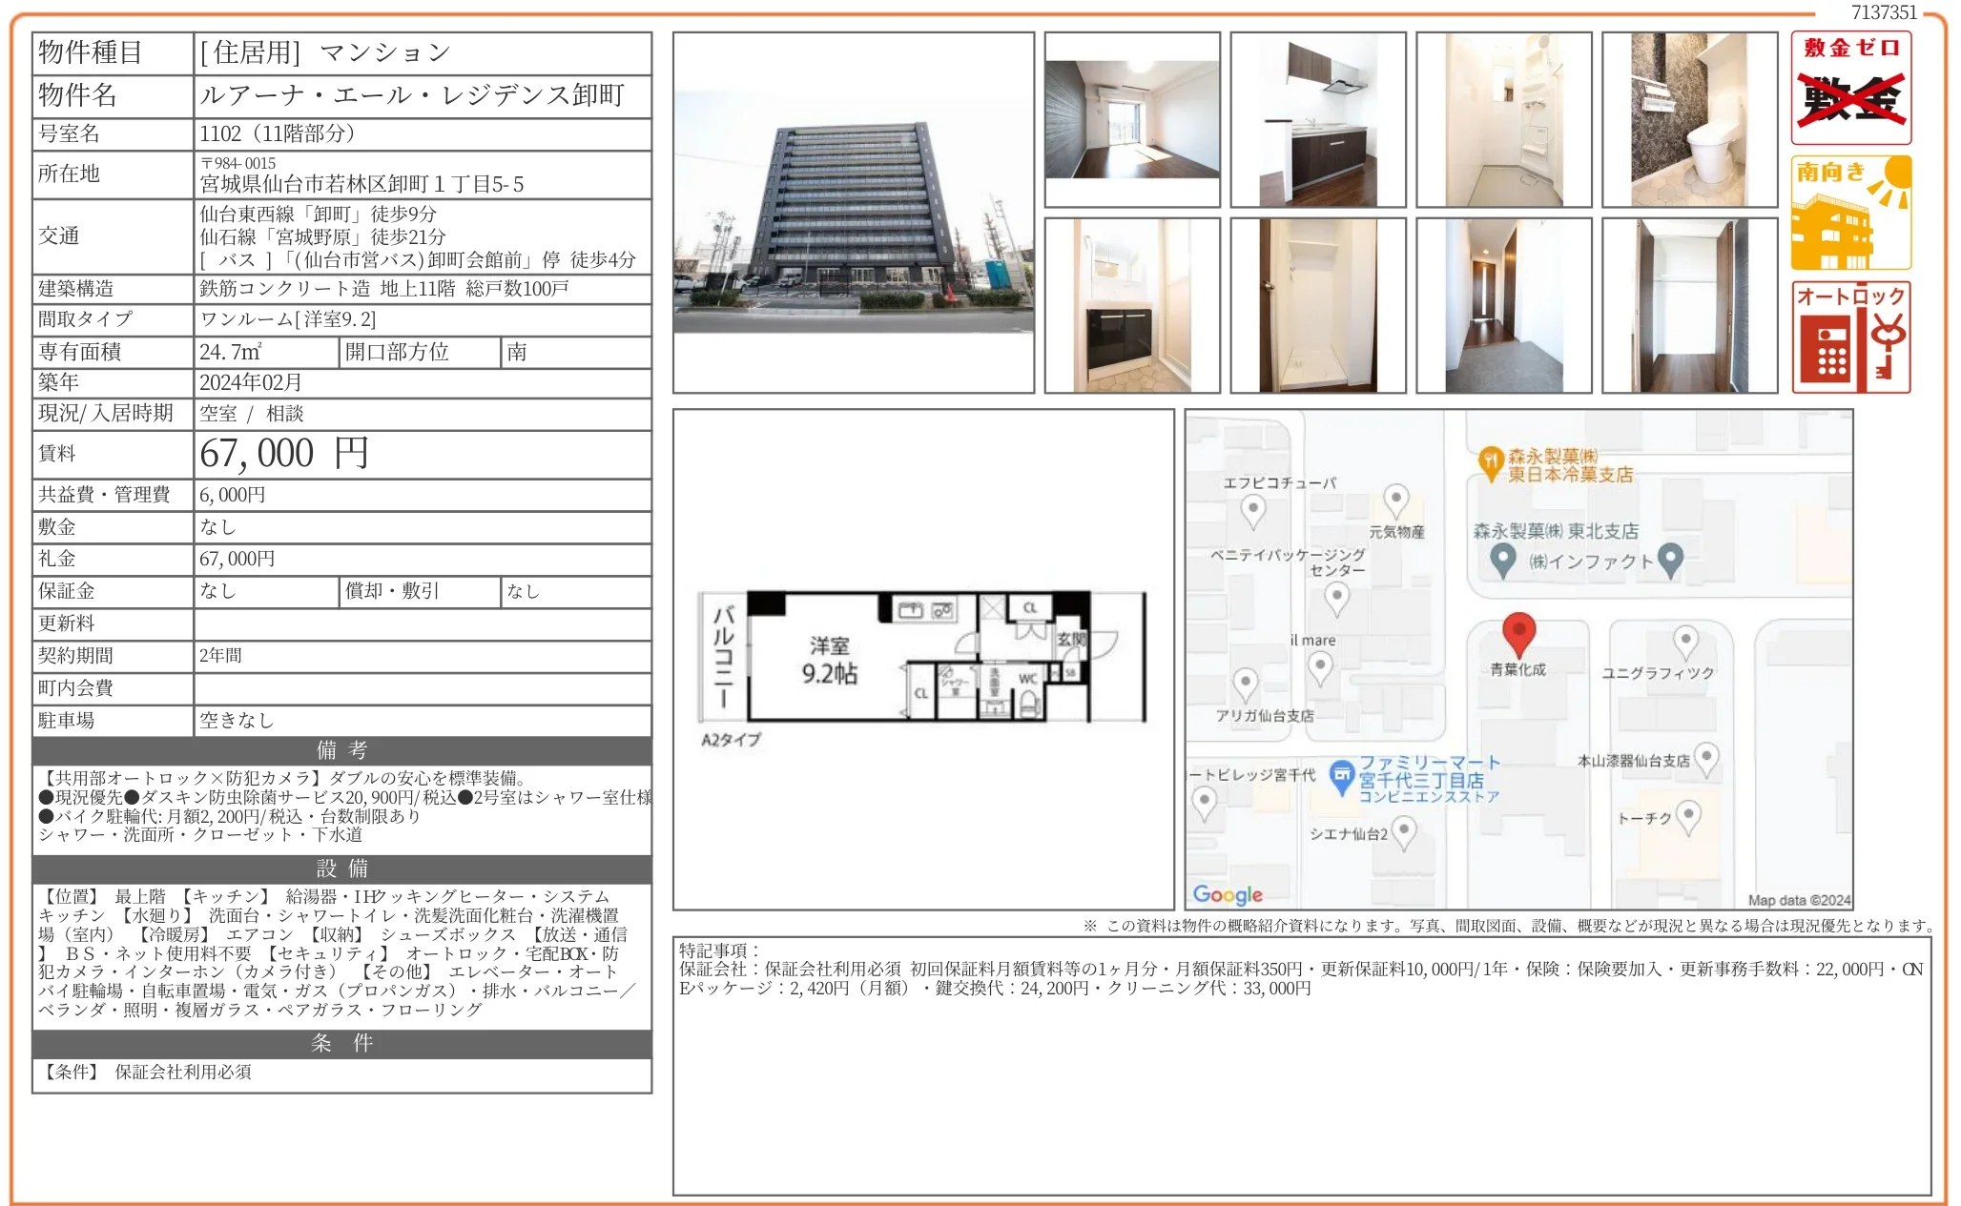Click the il mare map pin
Viewport: 1961px width, 1206px height.
(x=1320, y=667)
